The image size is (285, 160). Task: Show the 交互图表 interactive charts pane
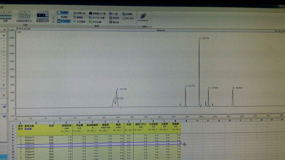[79, 22]
